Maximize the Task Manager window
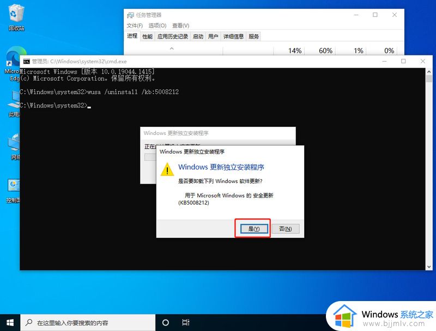This screenshot has height=331, width=436. pos(375,15)
